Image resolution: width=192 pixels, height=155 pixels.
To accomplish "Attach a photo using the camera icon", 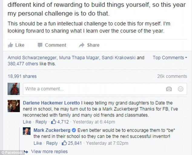I will [x=169, y=89].
